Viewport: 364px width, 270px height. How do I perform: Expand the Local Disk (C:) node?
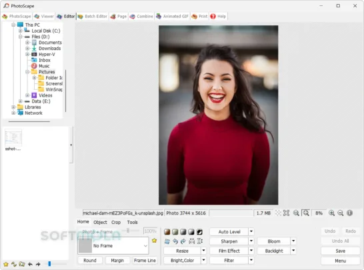pos(21,31)
